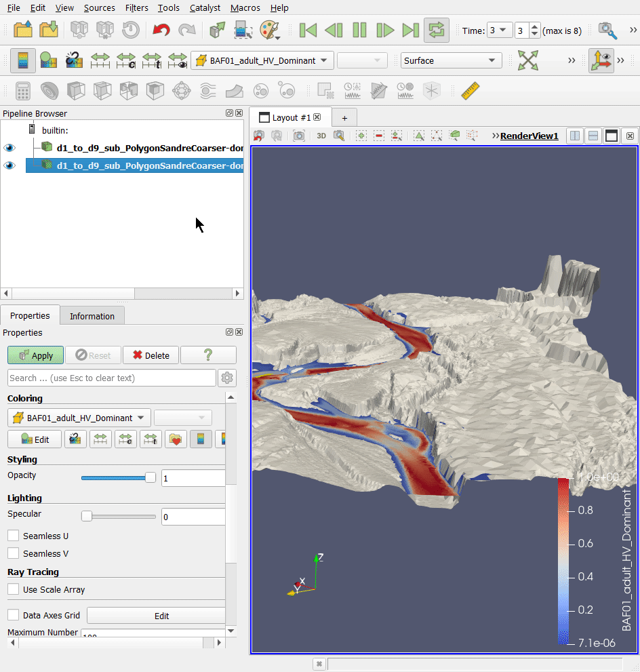Click the Opacity slider handle

tap(151, 478)
